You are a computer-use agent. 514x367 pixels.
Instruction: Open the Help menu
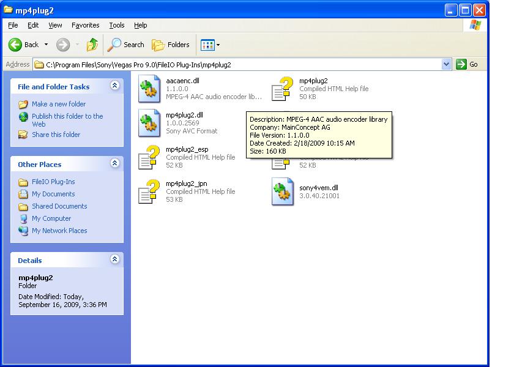(140, 25)
